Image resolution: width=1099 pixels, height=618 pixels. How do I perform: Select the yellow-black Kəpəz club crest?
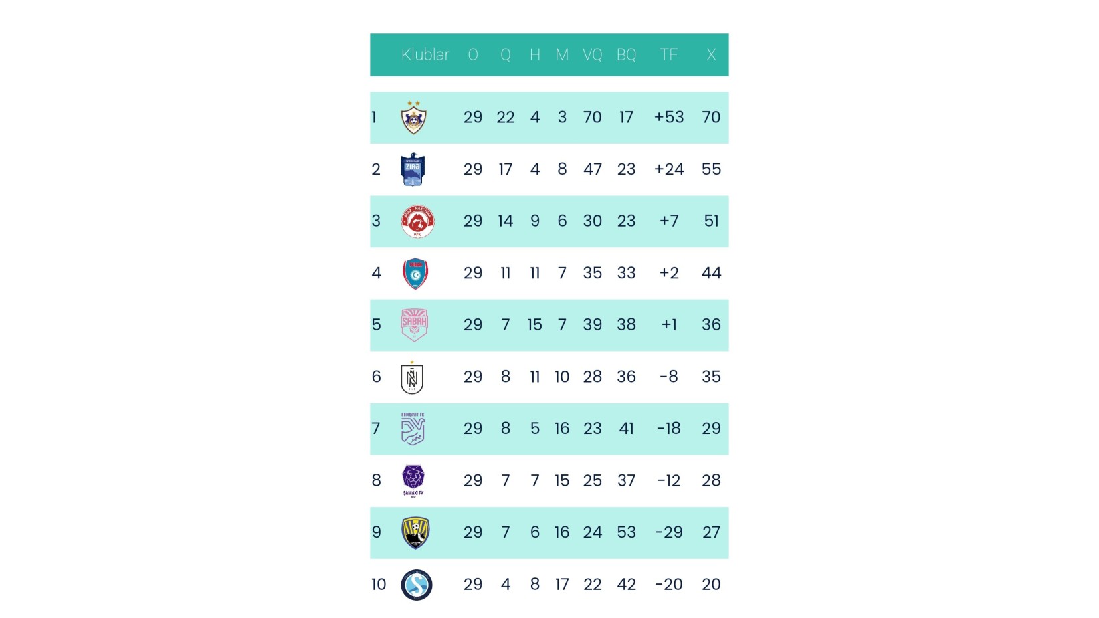tap(415, 532)
